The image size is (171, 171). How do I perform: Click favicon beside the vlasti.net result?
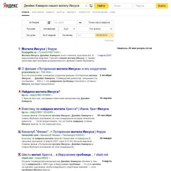coord(19,155)
